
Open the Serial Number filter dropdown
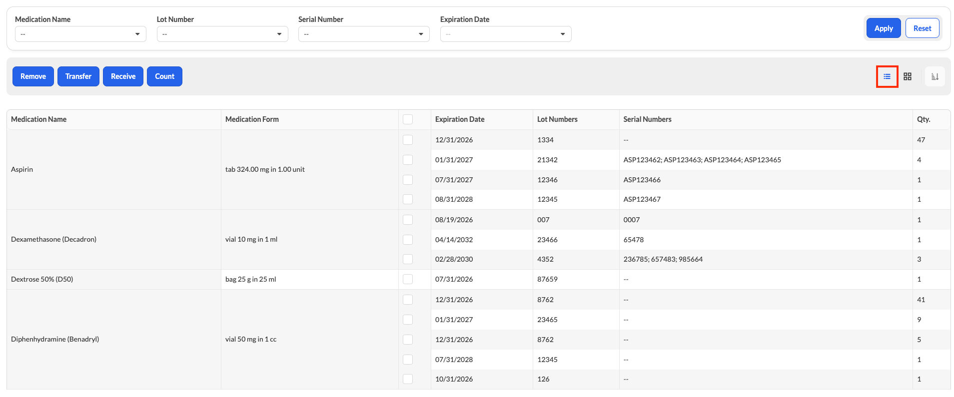click(364, 34)
